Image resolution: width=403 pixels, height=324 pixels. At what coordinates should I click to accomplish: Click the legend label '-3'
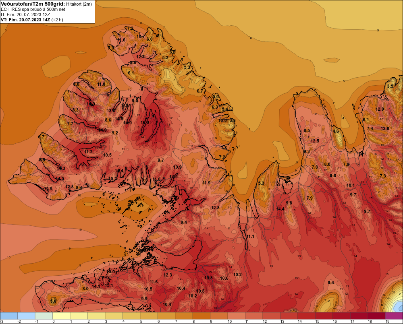coord(2,322)
